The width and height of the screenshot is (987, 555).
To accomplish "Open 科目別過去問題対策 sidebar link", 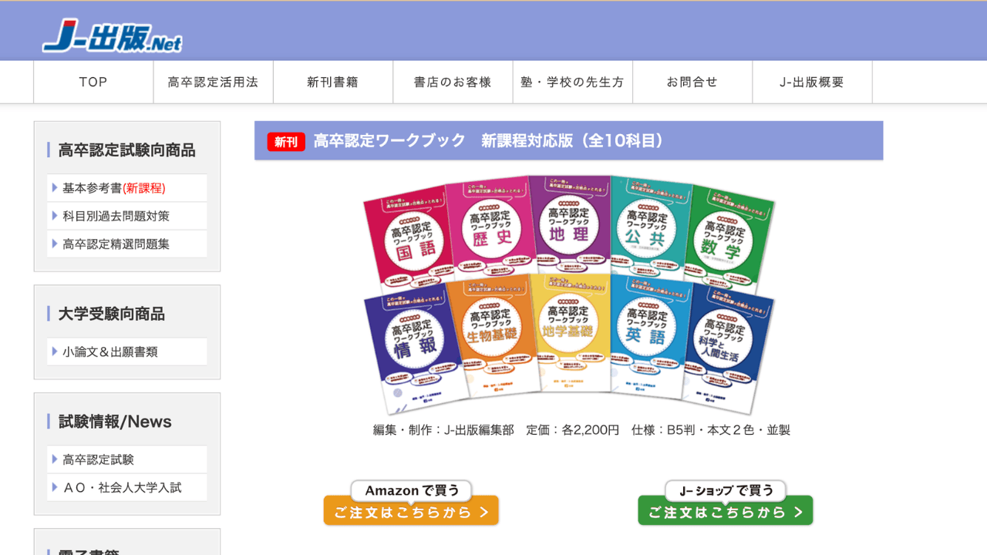I will [127, 216].
